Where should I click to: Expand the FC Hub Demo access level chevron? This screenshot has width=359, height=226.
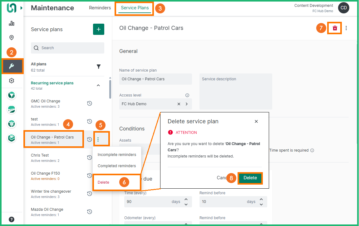pyautogui.click(x=187, y=104)
